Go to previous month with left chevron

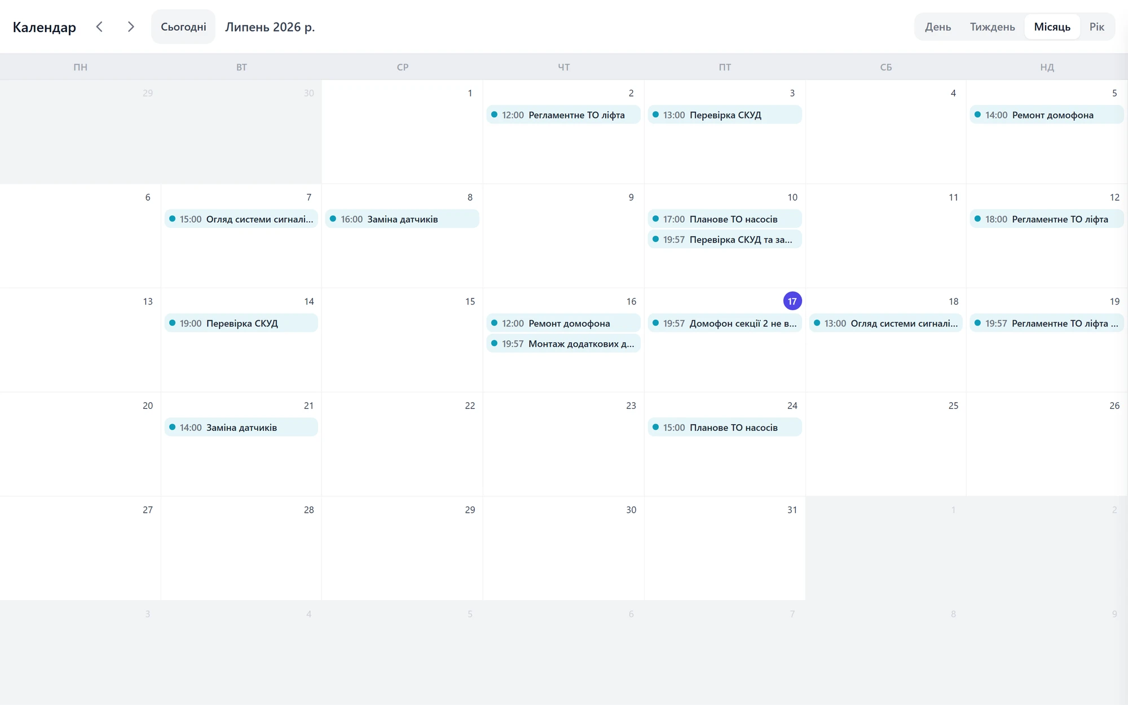click(99, 27)
